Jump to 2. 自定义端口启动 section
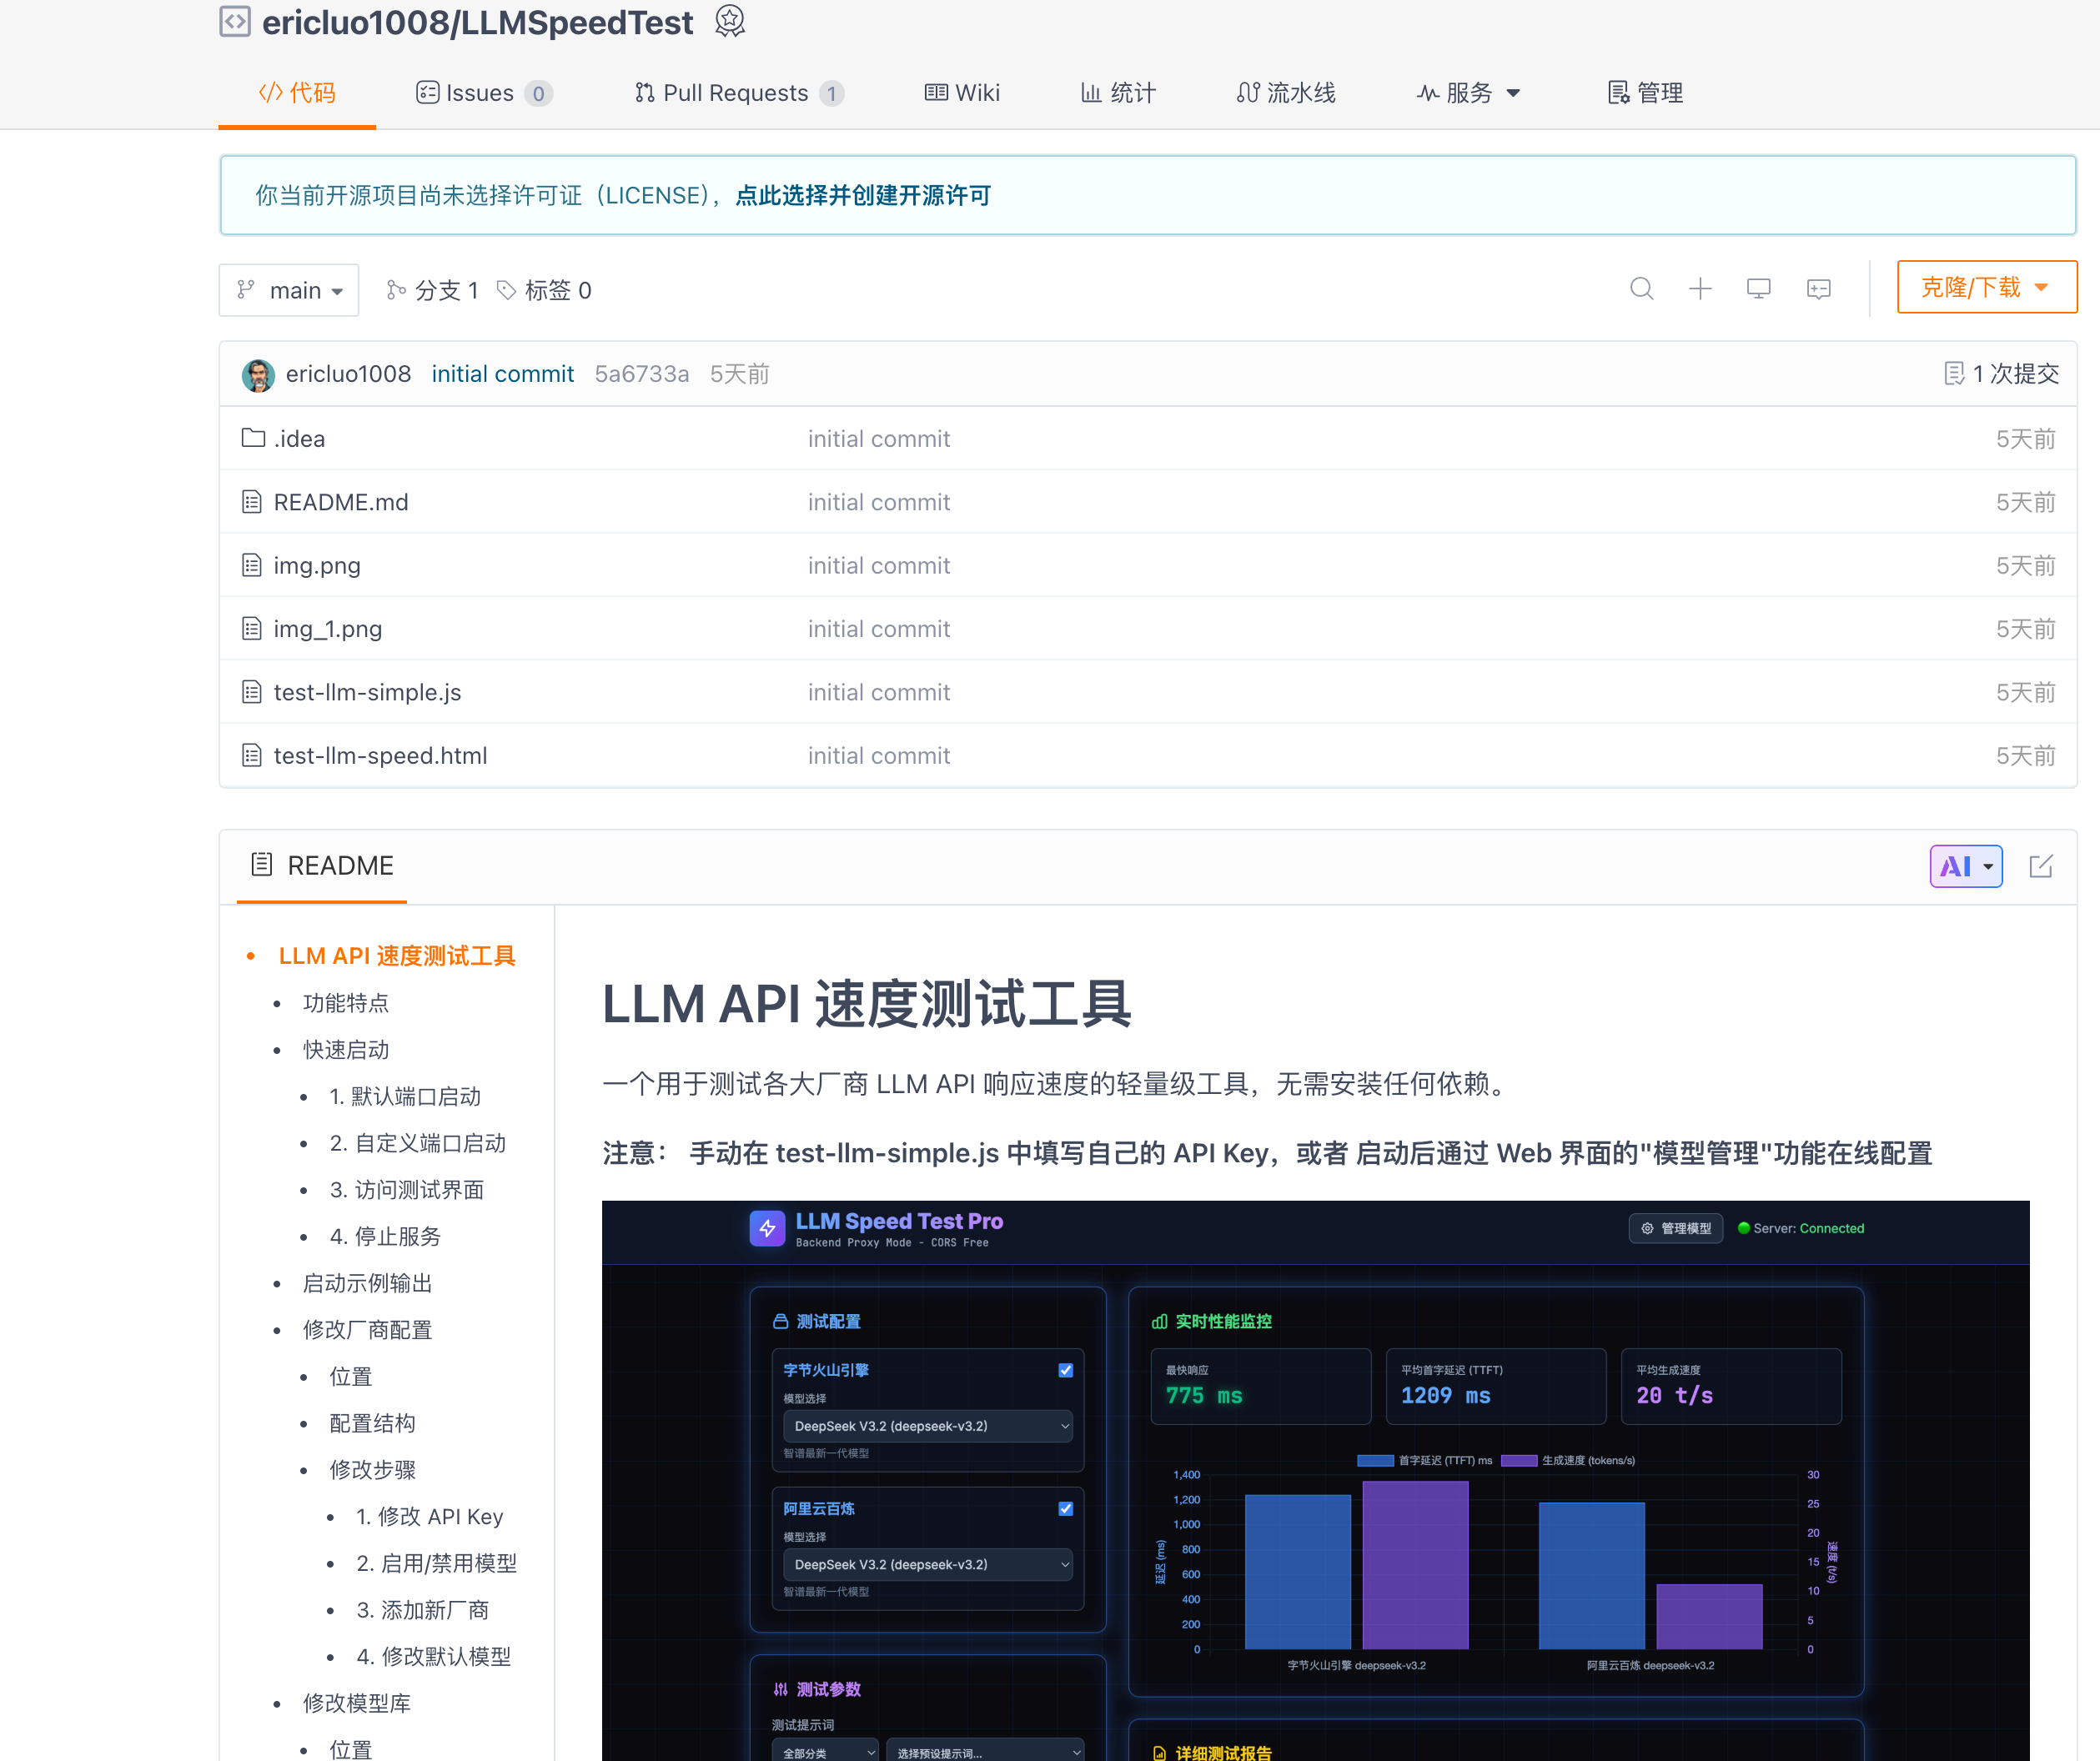The image size is (2100, 1761). coord(418,1143)
